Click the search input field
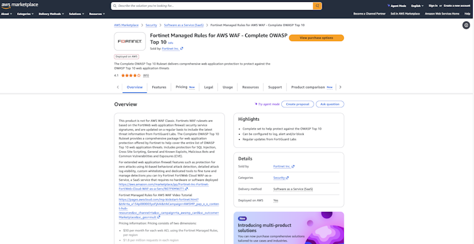The image size is (474, 244). coord(212,6)
